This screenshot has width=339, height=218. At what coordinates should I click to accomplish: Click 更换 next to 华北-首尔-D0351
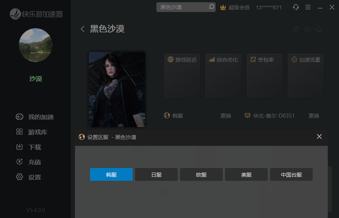point(314,116)
